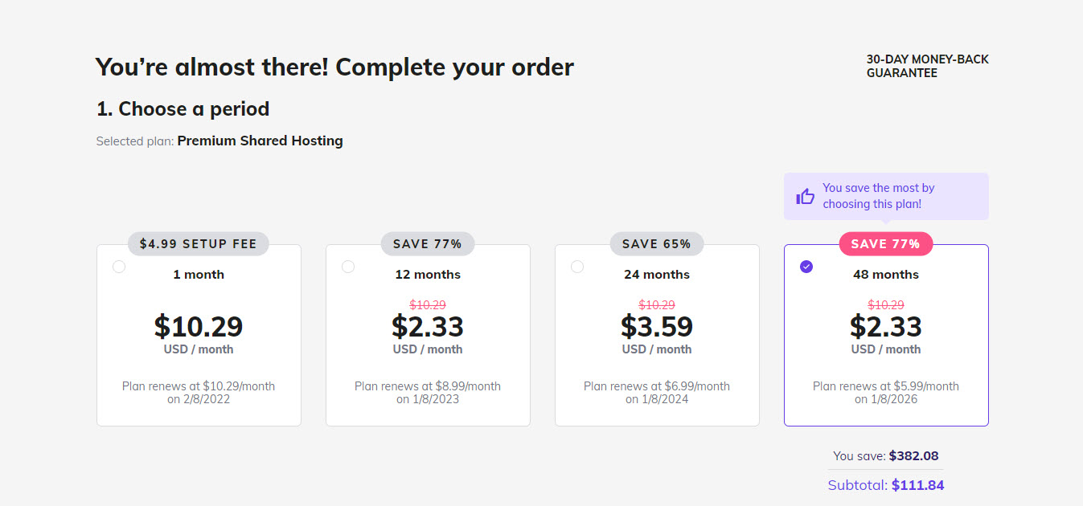Click the pink Save 77% badge
Screen dimensions: 1083x506
886,244
